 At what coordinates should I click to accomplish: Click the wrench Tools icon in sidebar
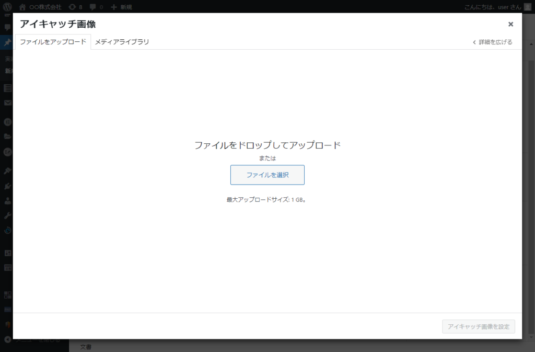click(7, 215)
